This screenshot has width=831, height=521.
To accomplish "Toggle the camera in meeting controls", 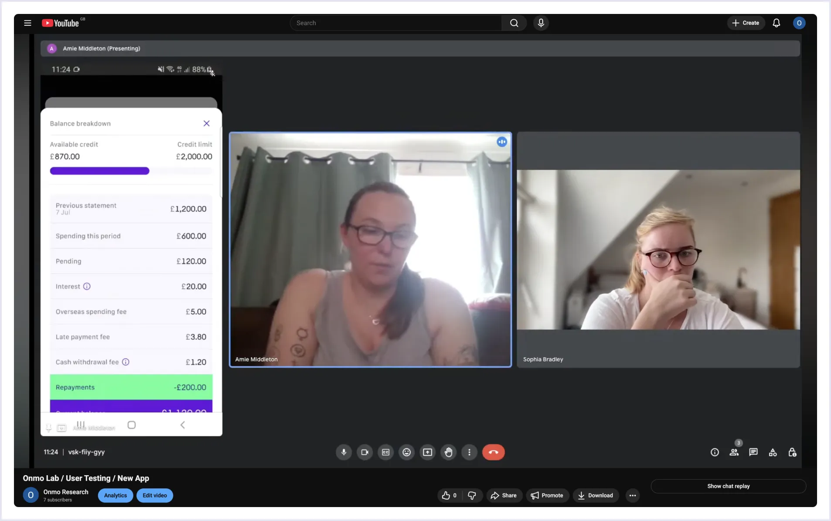I will tap(364, 452).
